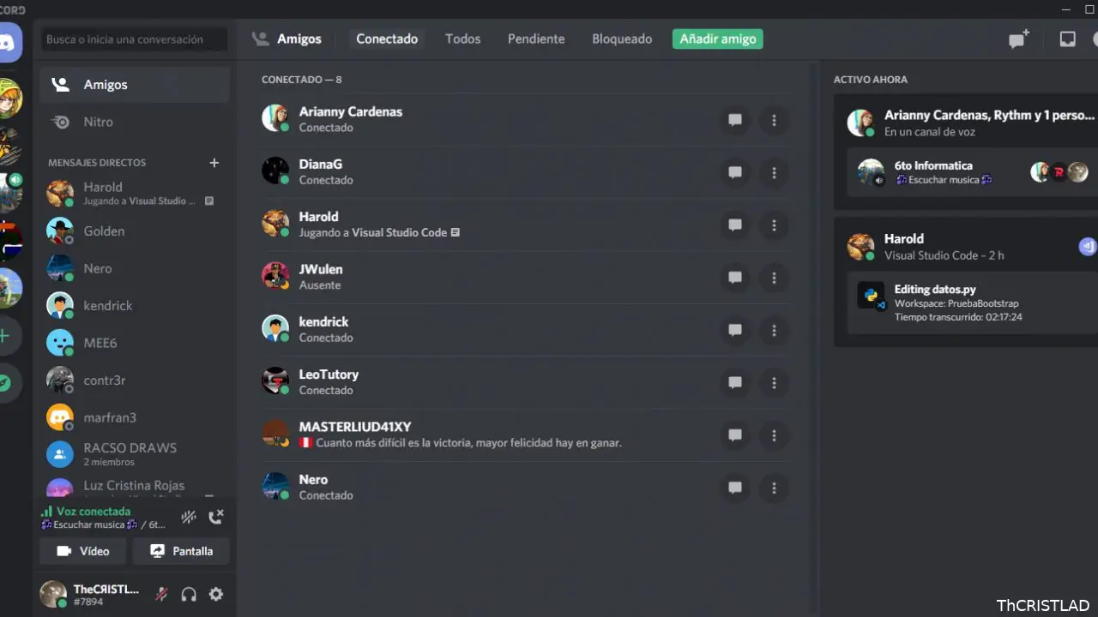Switch to Conectado tab

tap(387, 39)
